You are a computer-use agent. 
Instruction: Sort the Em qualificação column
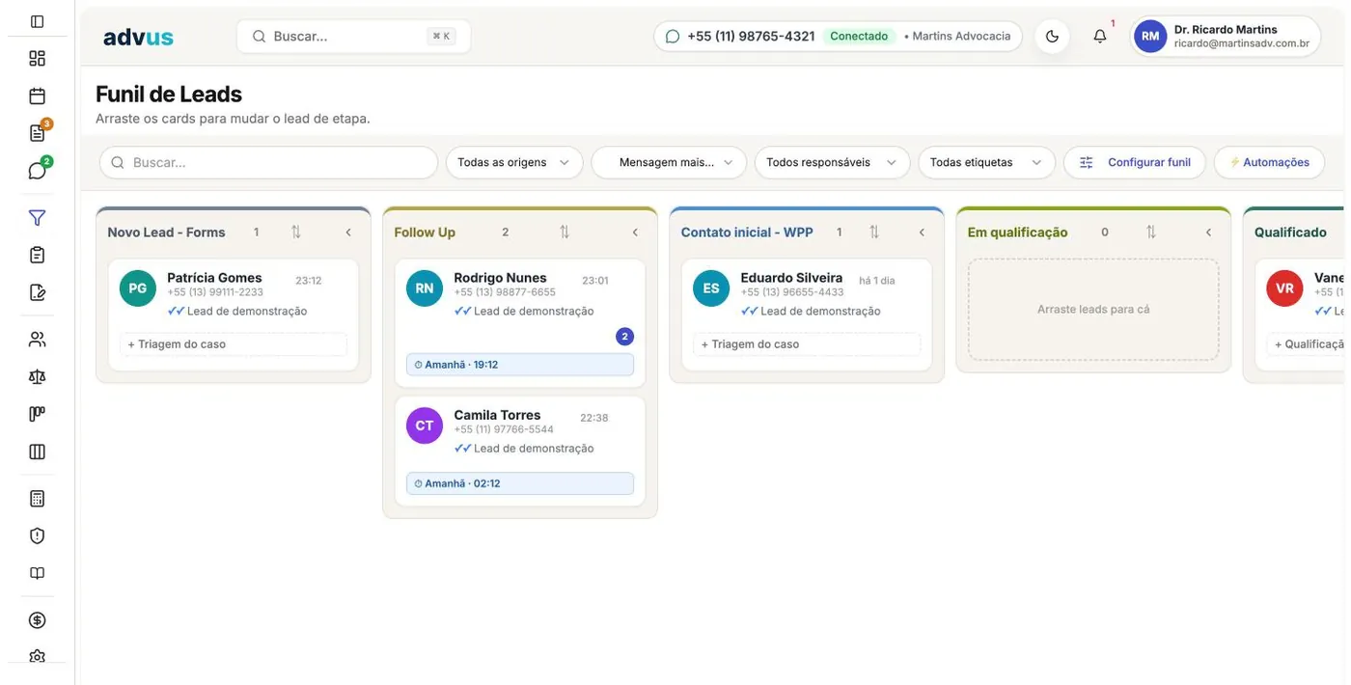point(1151,233)
